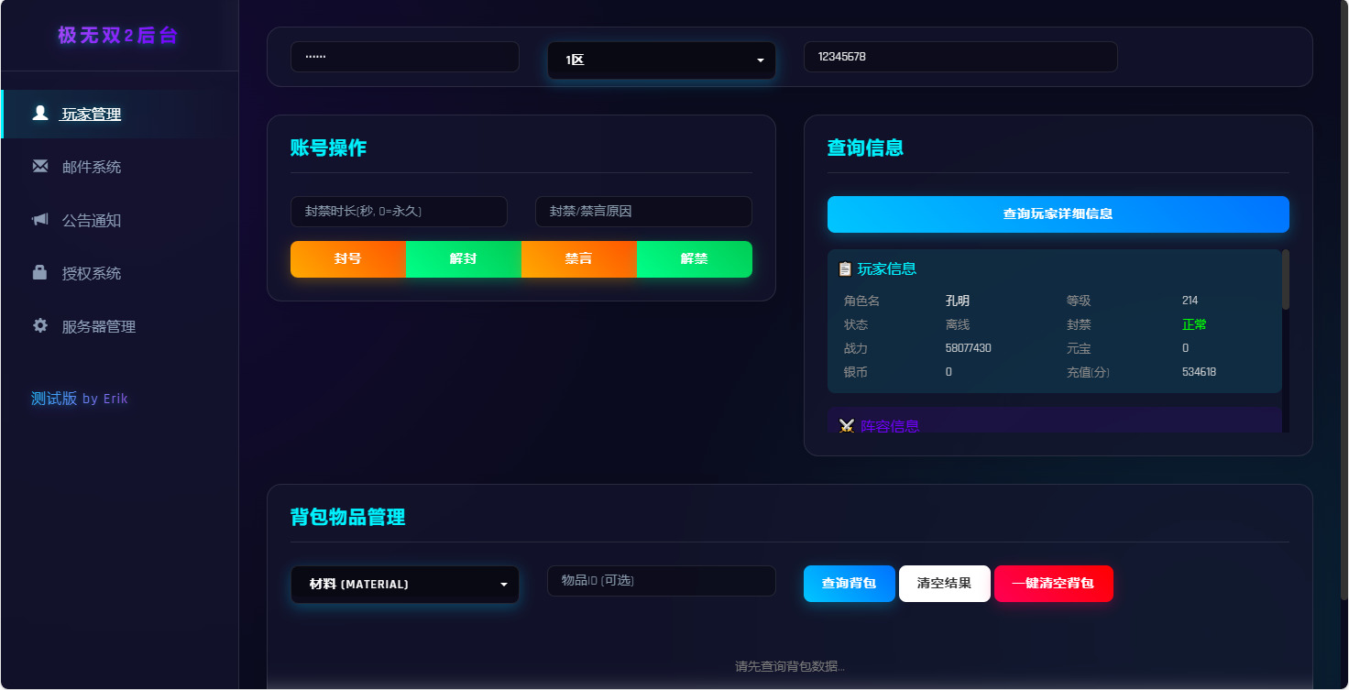Click the white 清空结果 clear results button
1349x690 pixels.
pyautogui.click(x=944, y=584)
